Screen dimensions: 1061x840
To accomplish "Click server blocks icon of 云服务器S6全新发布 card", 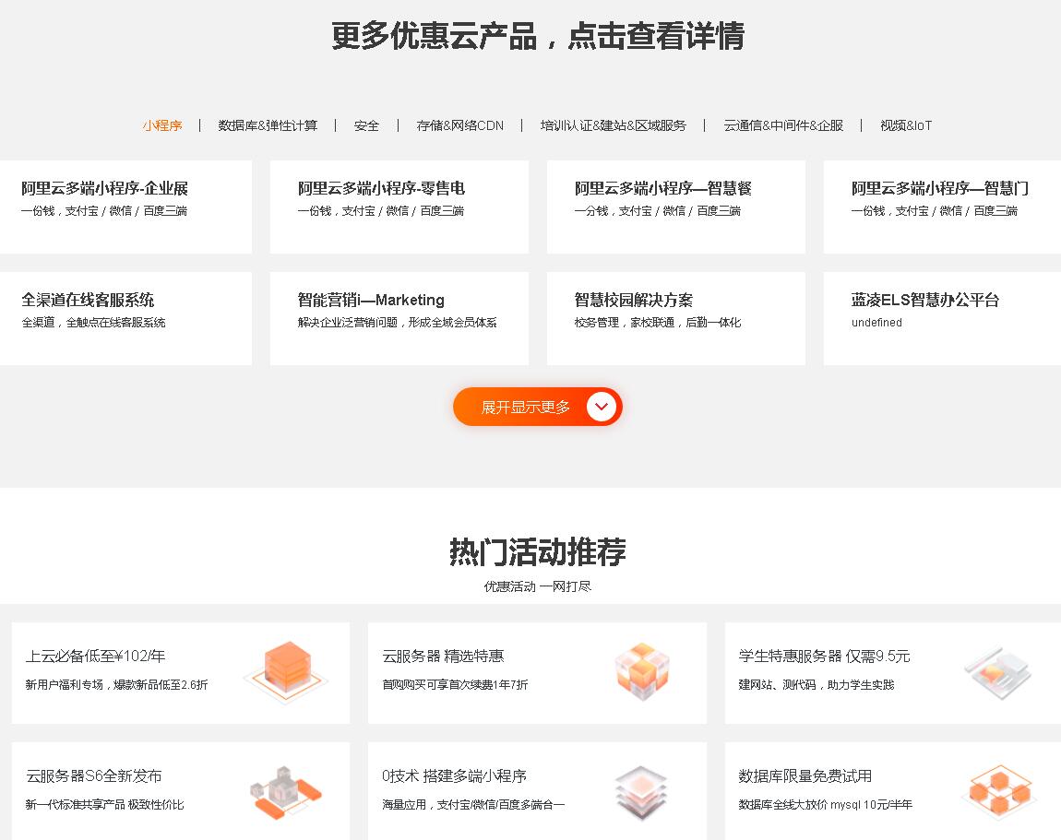I will (x=286, y=792).
